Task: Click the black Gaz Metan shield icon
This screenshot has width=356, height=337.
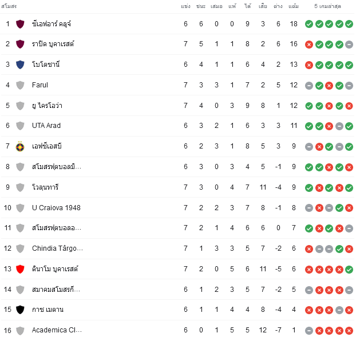Action: (20, 310)
